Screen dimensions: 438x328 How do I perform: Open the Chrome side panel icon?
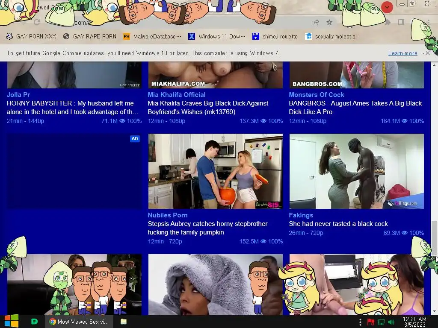pyautogui.click(x=401, y=22)
